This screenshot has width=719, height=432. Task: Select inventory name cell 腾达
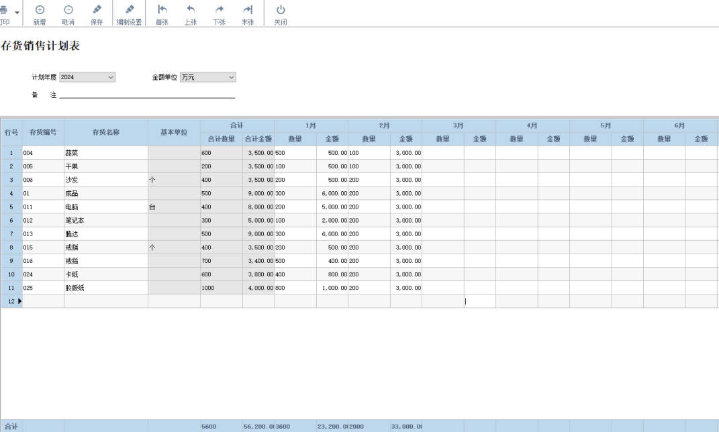[106, 234]
